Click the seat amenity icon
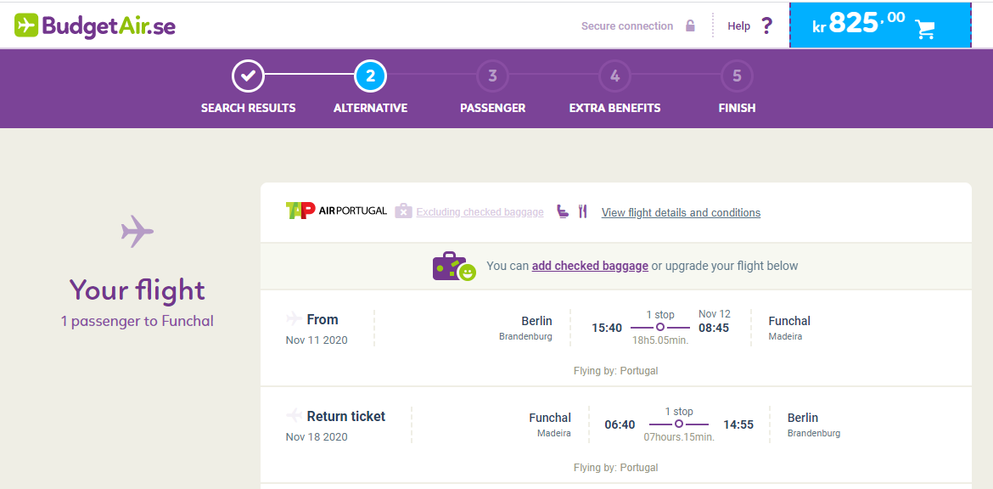Image resolution: width=993 pixels, height=489 pixels. 563,211
